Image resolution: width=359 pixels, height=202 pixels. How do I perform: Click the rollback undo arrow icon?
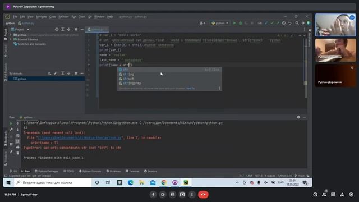[290, 23]
